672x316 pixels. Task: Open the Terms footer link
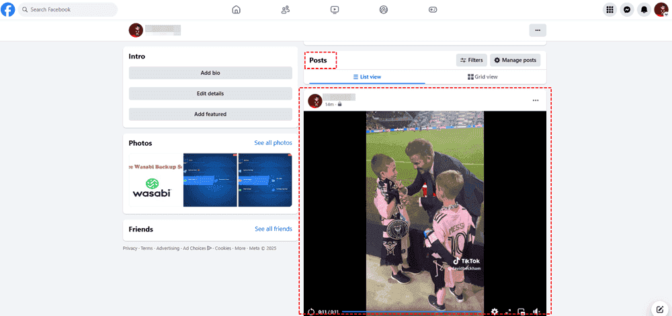[146, 248]
